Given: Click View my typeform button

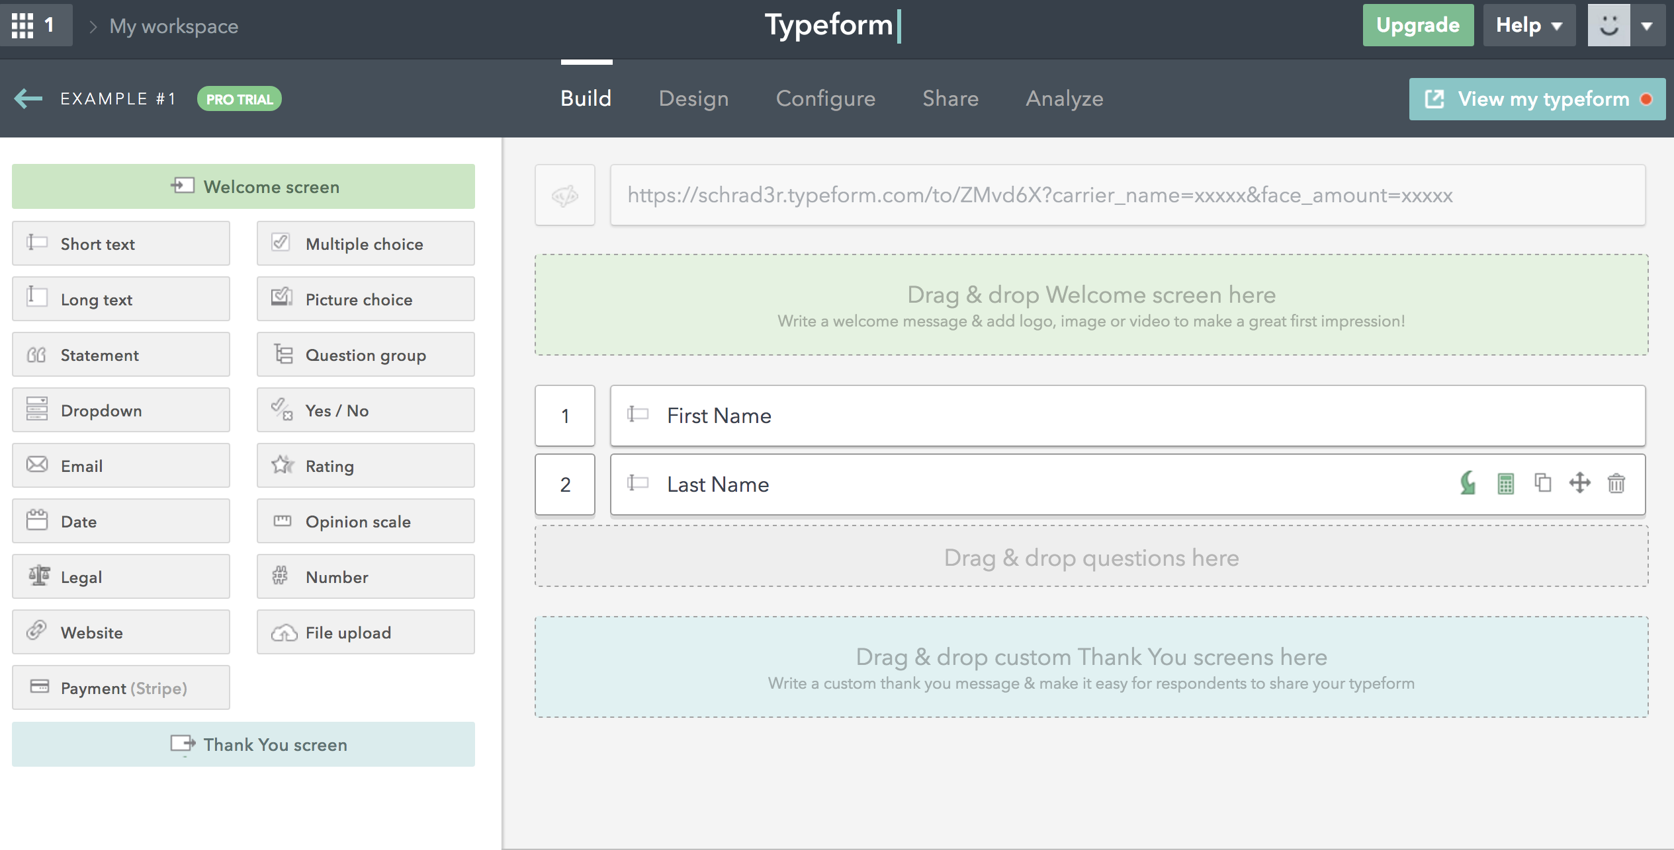Looking at the screenshot, I should click(1537, 99).
